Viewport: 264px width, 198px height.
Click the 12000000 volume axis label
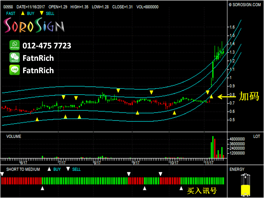pyautogui.click(x=237, y=153)
